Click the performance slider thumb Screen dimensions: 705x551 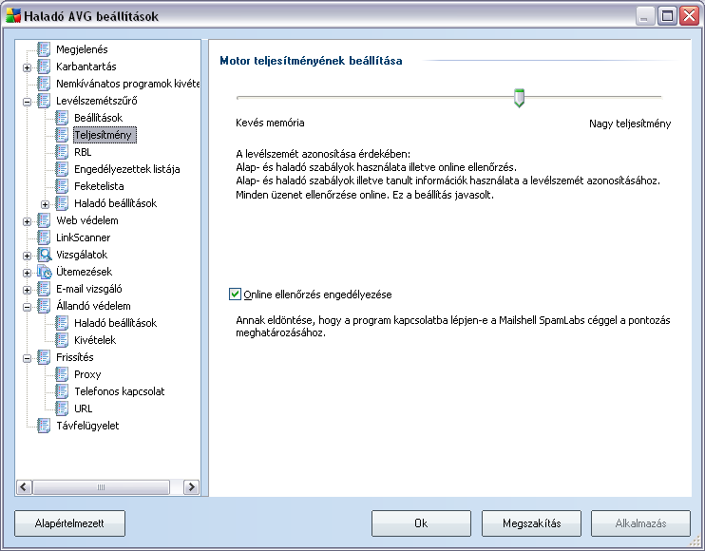(519, 98)
